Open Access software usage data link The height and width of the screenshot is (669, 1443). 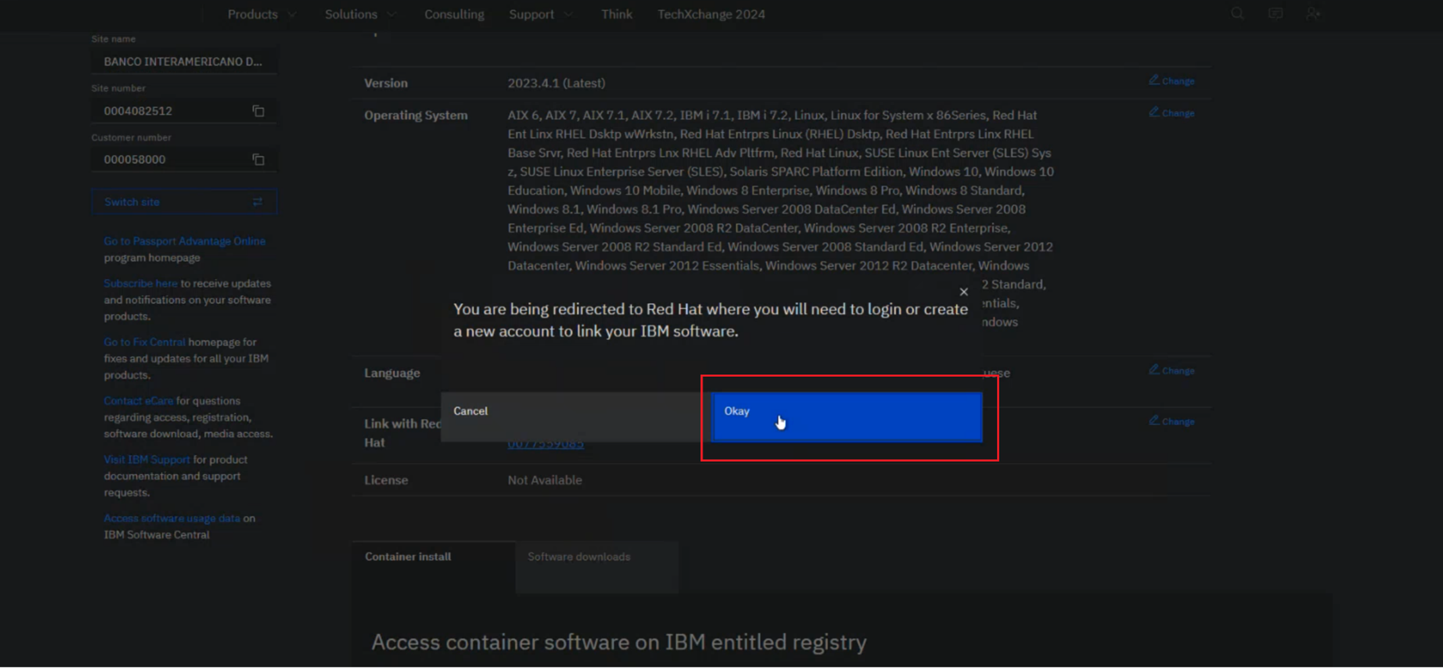(x=172, y=518)
